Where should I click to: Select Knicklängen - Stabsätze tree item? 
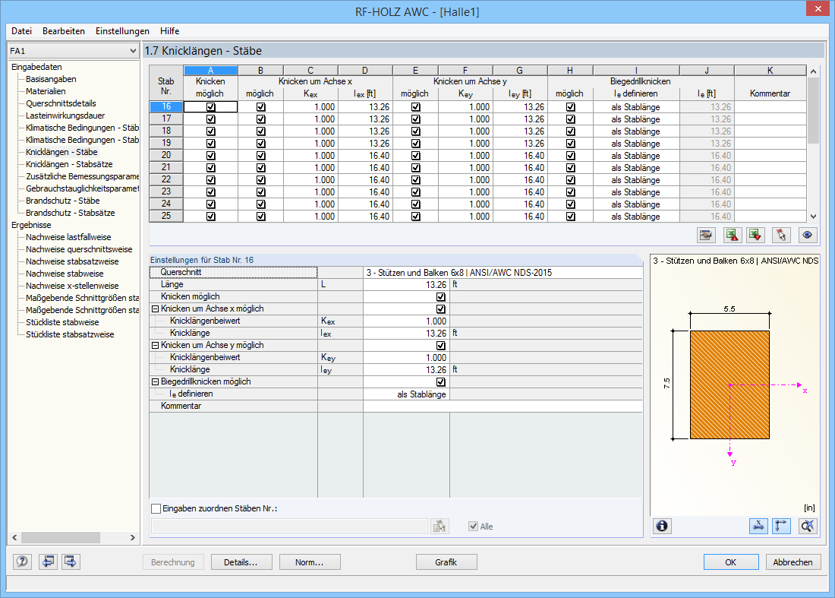click(x=69, y=164)
